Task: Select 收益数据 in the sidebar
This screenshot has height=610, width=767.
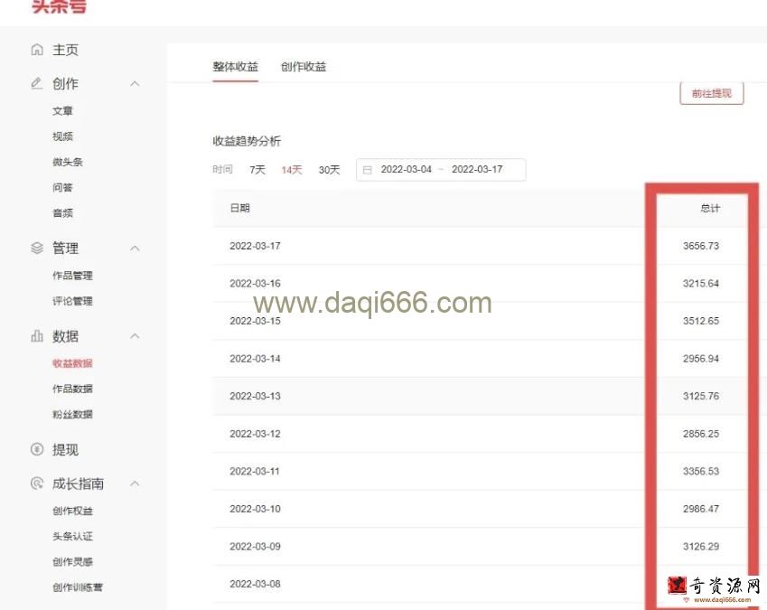Action: 72,363
